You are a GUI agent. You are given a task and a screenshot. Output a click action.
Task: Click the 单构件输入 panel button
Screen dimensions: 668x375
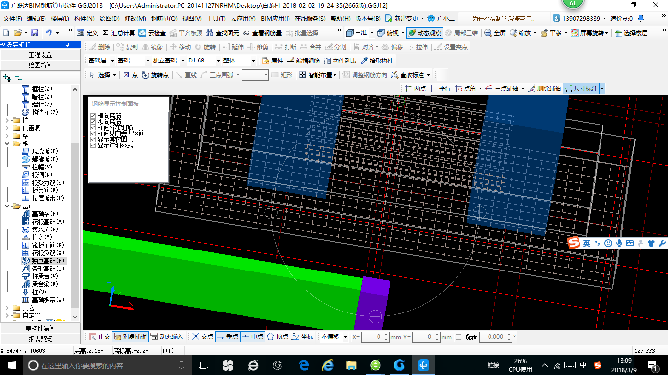[x=40, y=328]
